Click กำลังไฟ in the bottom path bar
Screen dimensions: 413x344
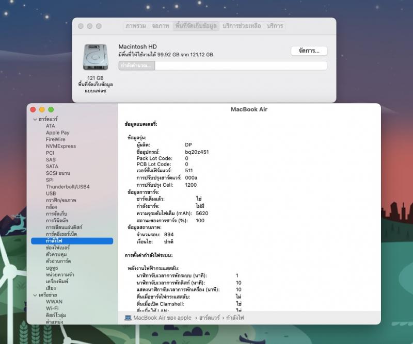[x=235, y=318]
